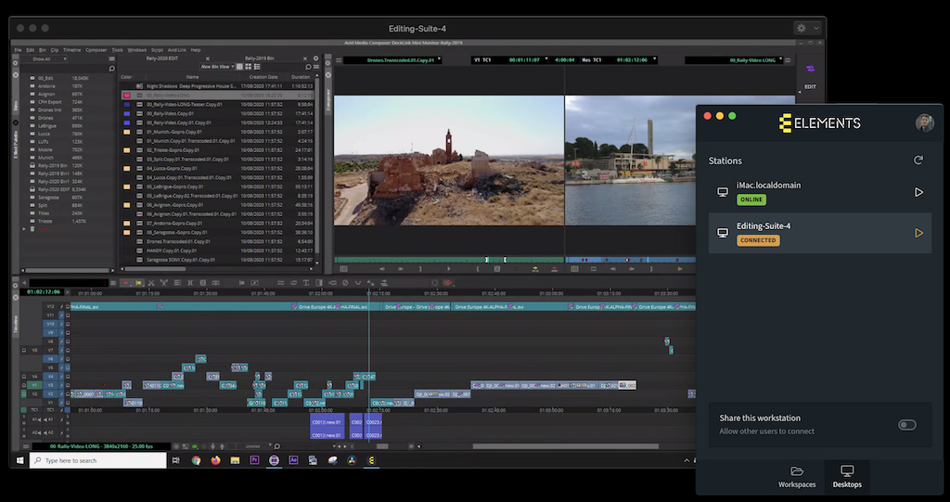
Task: Switch to the Desktops tab in Elements
Action: point(847,477)
